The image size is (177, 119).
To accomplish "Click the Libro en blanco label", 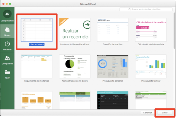I will pos(37,44).
